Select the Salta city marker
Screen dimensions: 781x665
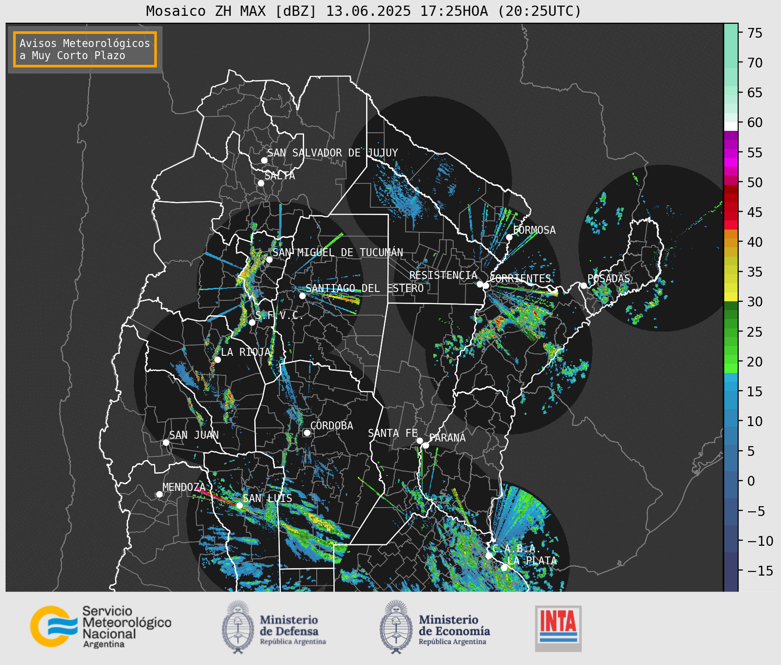tap(261, 183)
